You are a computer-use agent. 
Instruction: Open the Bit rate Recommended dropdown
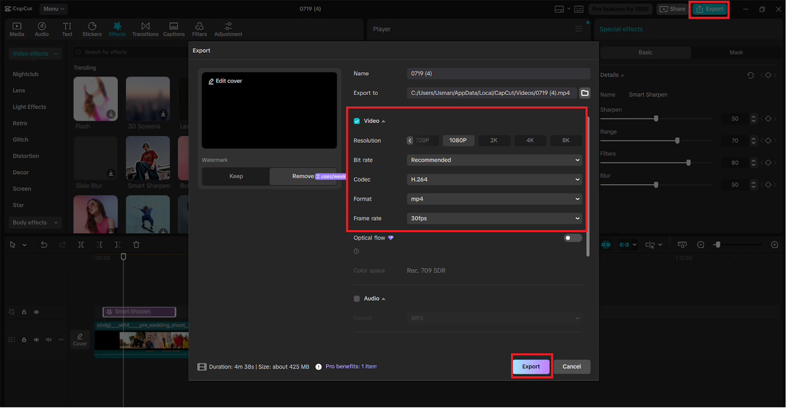point(494,160)
